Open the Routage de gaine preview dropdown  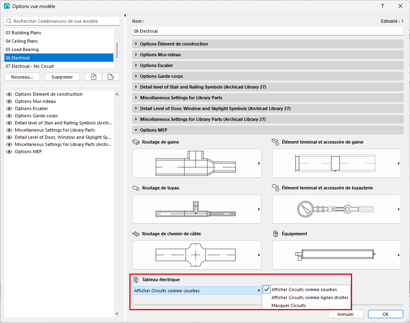click(197, 163)
